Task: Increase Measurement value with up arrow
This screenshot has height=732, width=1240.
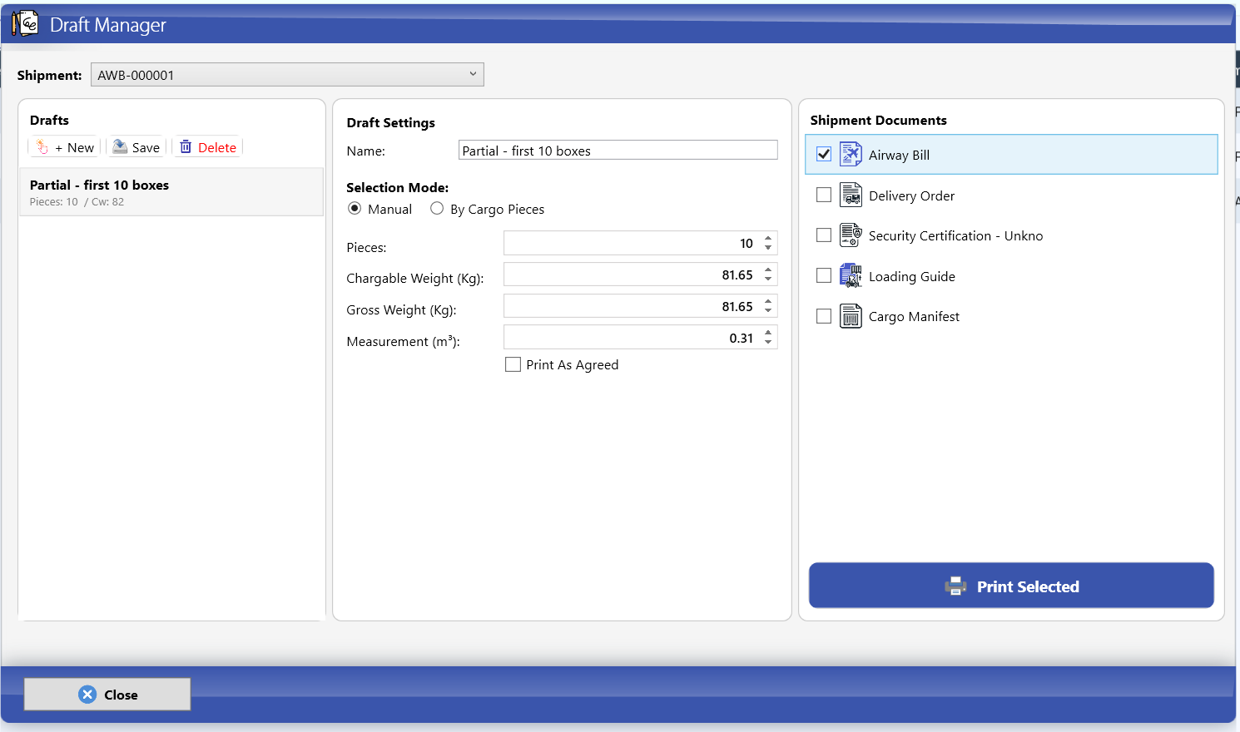Action: point(768,333)
